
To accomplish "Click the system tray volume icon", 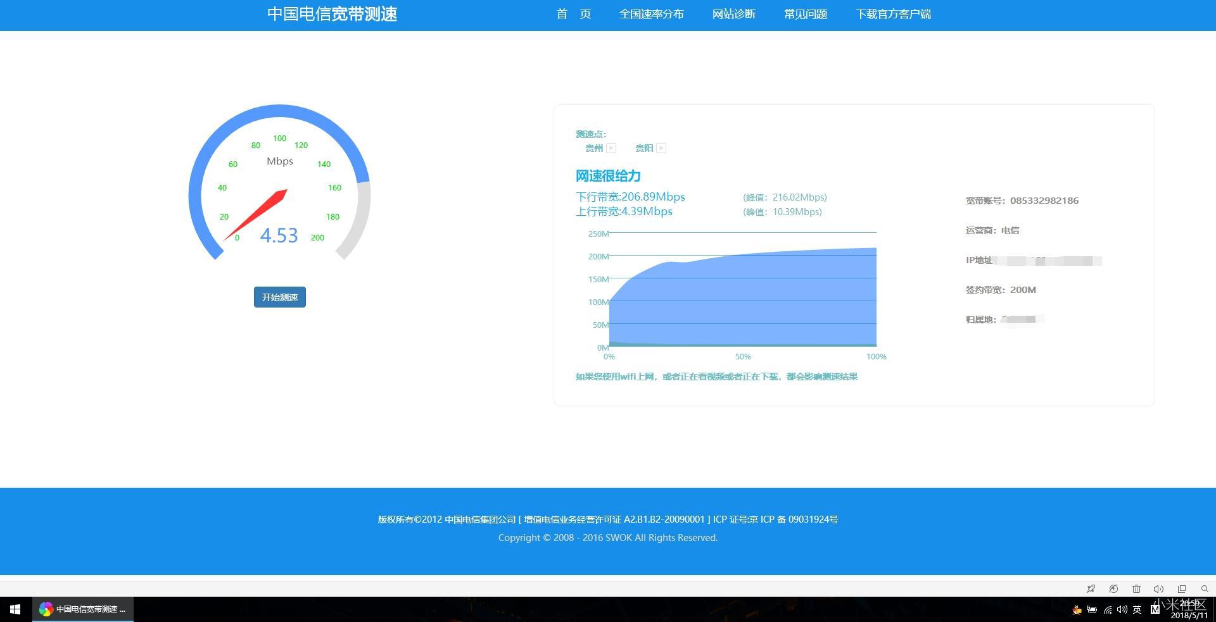I will (x=1122, y=609).
